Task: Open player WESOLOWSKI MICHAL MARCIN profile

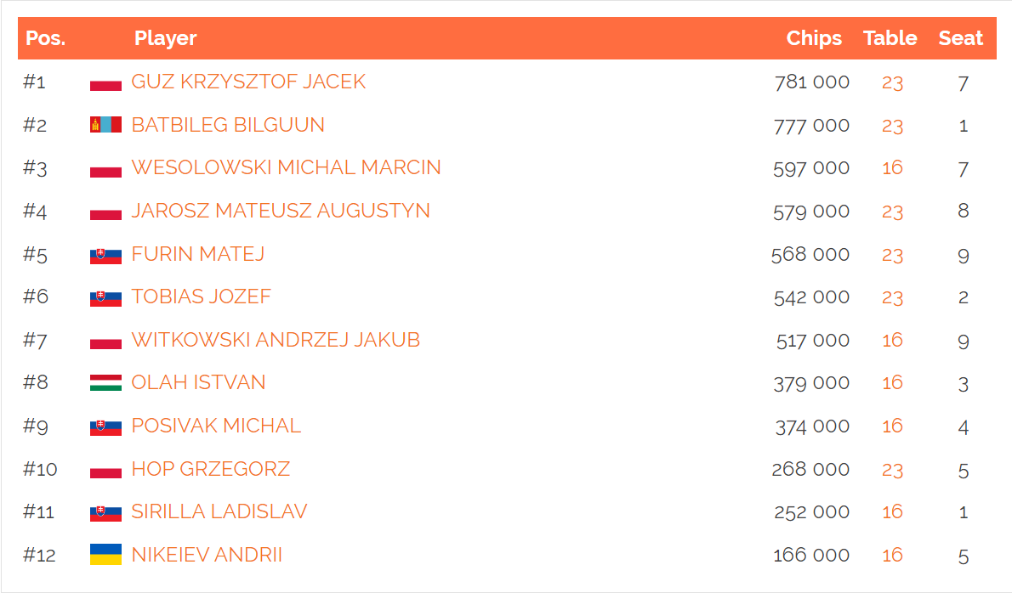Action: click(286, 167)
